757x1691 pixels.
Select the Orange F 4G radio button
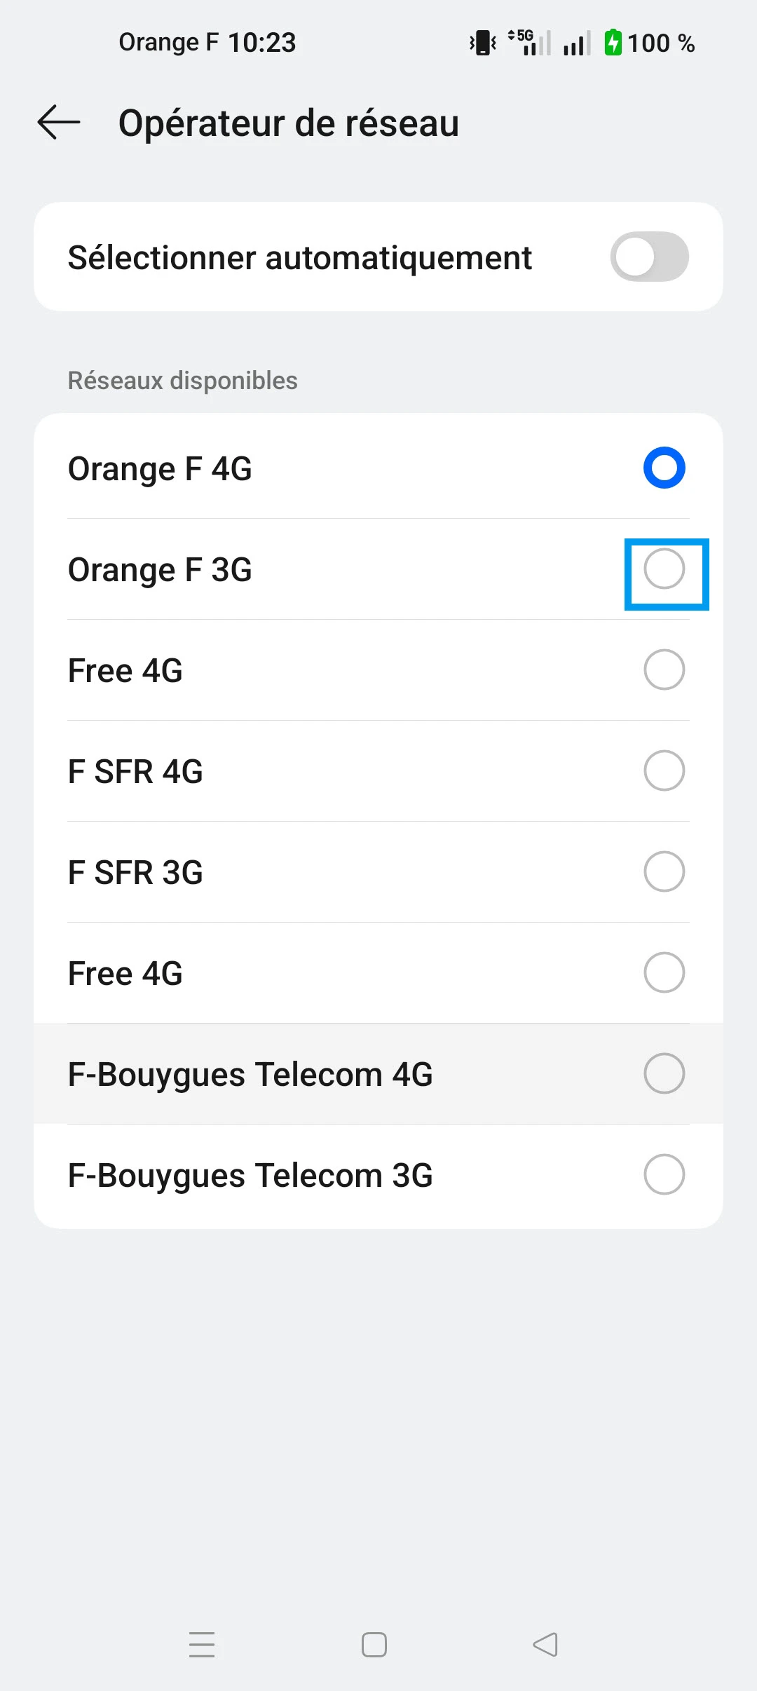tap(664, 468)
